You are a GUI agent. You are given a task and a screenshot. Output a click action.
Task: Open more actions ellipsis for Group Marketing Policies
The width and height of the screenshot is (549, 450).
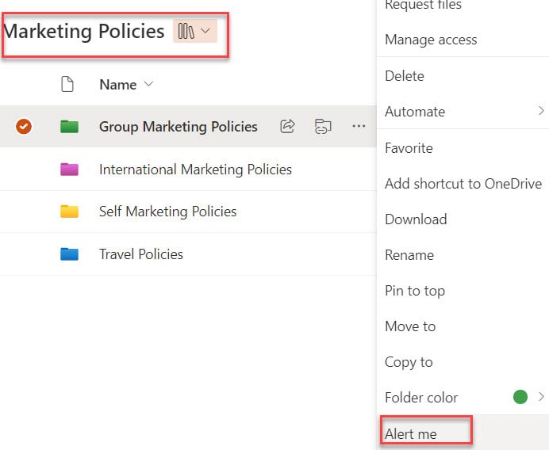[x=359, y=126]
